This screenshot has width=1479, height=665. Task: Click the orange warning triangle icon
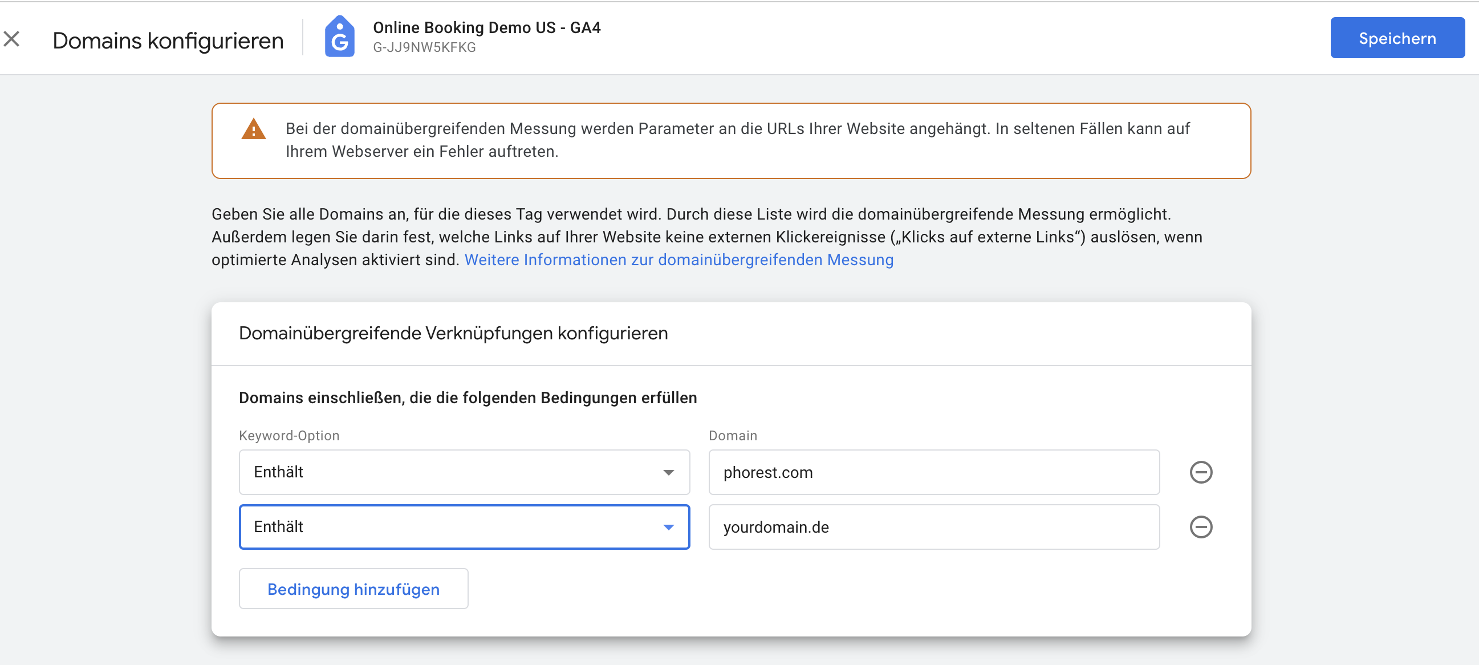(253, 129)
